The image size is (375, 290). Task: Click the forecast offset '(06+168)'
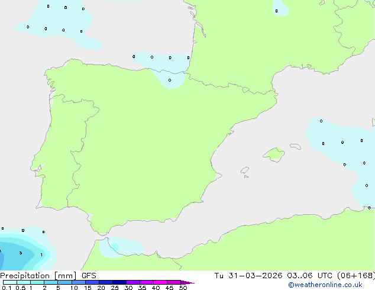(356, 276)
